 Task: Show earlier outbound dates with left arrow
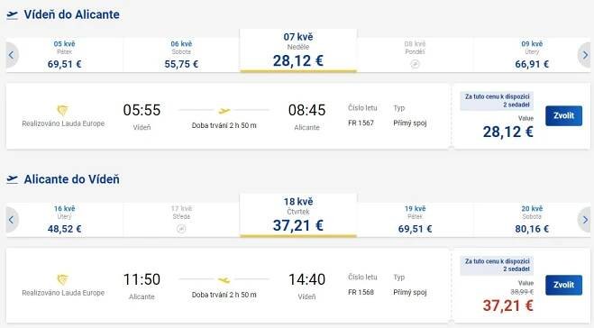point(12,55)
